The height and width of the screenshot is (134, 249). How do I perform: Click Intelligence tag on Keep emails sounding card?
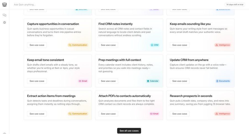222,45
